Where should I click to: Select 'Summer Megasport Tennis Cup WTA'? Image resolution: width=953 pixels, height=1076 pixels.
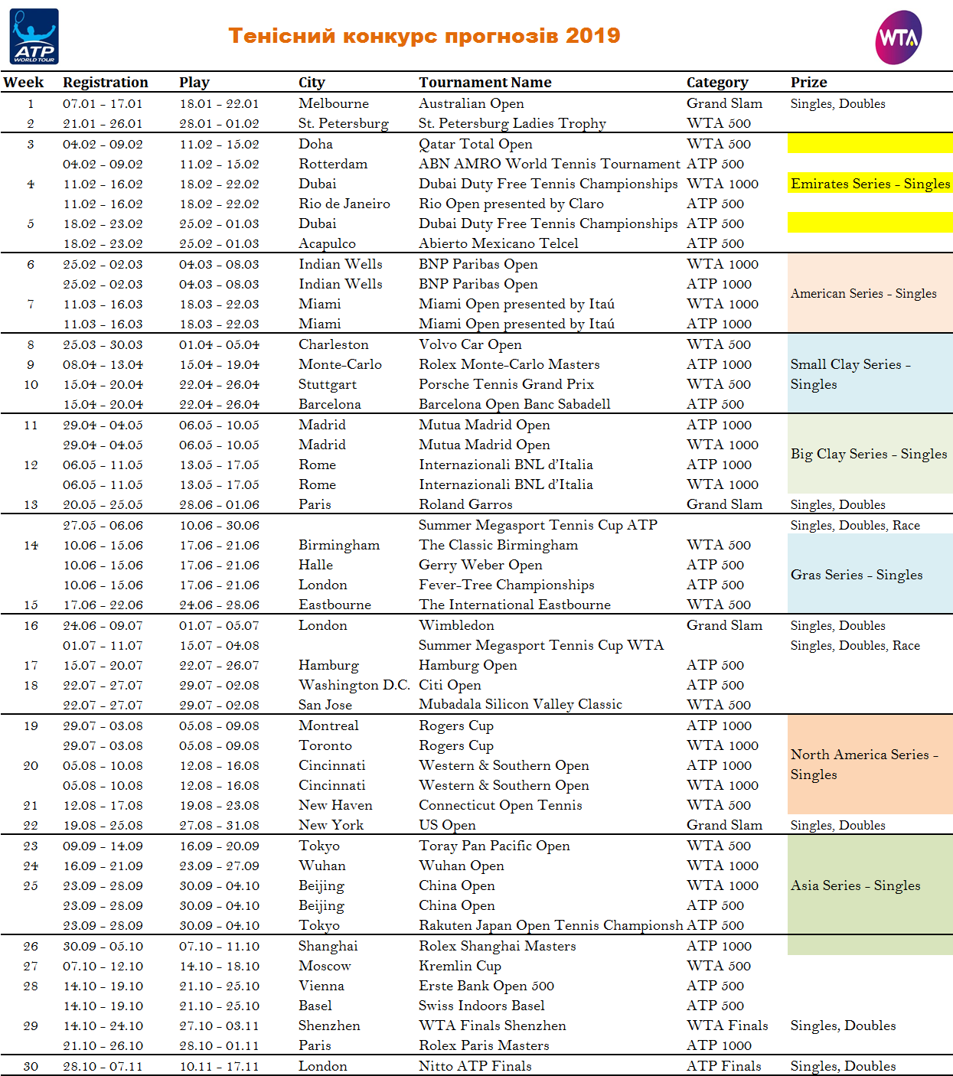pyautogui.click(x=541, y=645)
